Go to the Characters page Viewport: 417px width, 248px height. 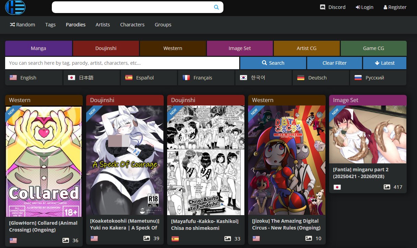132,25
